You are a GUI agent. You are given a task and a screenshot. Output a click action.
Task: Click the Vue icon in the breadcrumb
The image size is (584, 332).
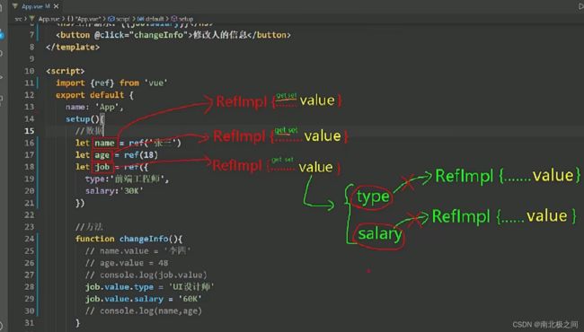(x=32, y=18)
